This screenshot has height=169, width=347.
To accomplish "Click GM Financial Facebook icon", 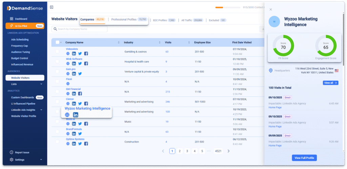I will click(80, 93).
